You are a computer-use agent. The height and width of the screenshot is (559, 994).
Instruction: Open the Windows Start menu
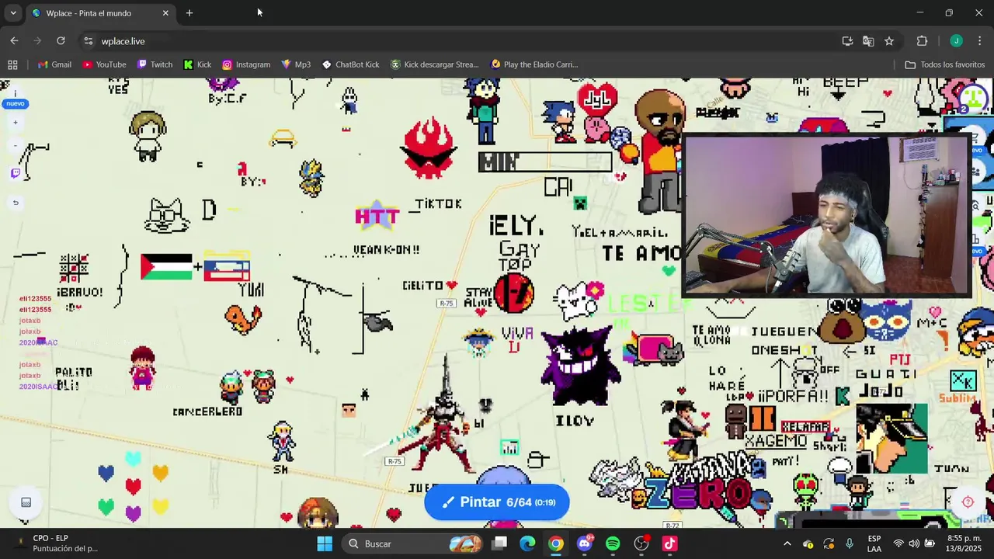(325, 543)
